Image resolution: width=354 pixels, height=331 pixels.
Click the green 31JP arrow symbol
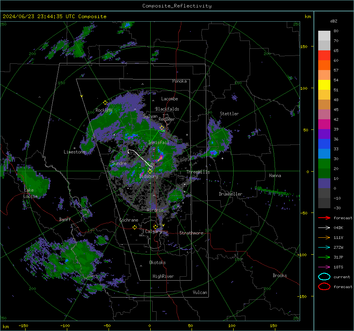click(324, 257)
